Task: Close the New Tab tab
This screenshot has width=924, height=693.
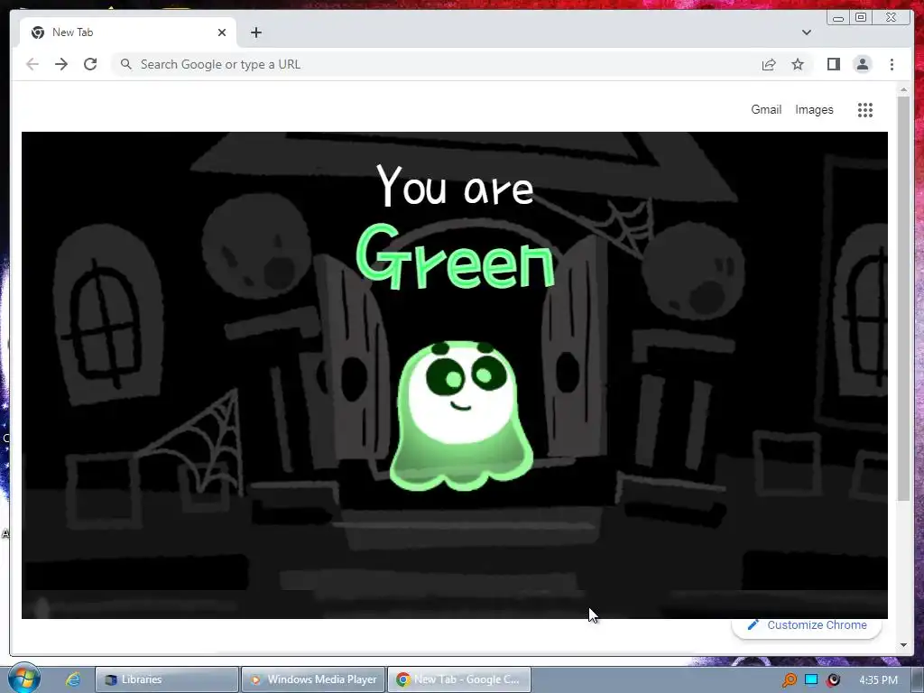Action: pos(222,32)
